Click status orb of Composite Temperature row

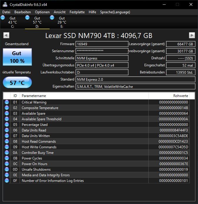tap(7, 108)
